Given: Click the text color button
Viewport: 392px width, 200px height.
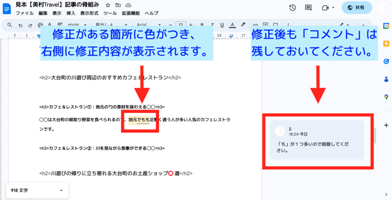Looking at the screenshot, I should point(232,25).
